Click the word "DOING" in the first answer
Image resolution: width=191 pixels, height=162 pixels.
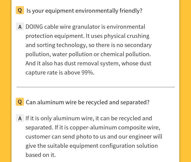pyautogui.click(x=34, y=27)
